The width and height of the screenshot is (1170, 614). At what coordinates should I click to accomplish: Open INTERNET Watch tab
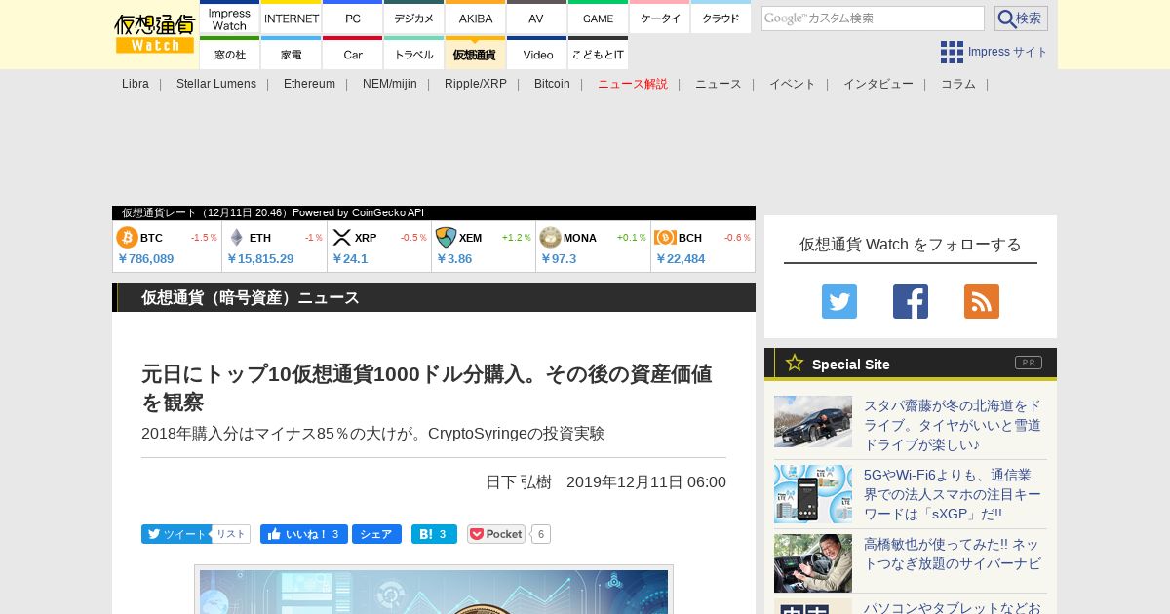[292, 19]
